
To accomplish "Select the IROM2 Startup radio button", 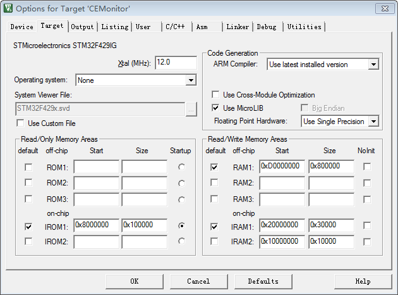I will (x=181, y=241).
